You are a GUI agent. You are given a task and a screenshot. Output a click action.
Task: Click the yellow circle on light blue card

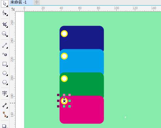coord(64,56)
